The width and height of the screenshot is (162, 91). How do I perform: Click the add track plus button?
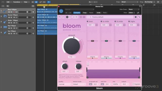click(3, 6)
